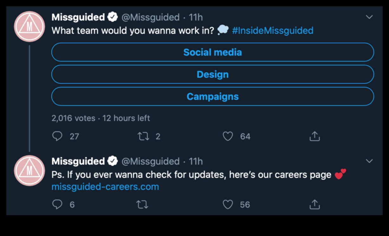The height and width of the screenshot is (236, 389).
Task: Share the team poll tweet
Action: point(314,136)
